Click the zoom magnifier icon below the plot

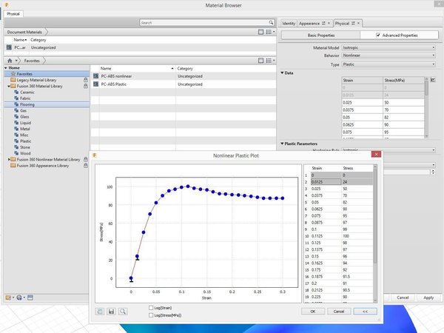(x=123, y=312)
